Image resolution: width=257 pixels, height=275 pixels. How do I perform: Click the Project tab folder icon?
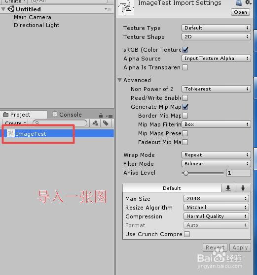[5, 114]
